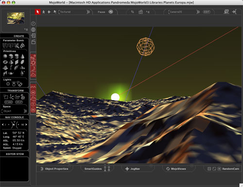
Task: Click the RandomCam button
Action: 231,169
